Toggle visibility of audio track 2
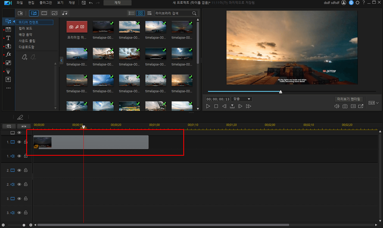383x228 pixels. click(19, 184)
